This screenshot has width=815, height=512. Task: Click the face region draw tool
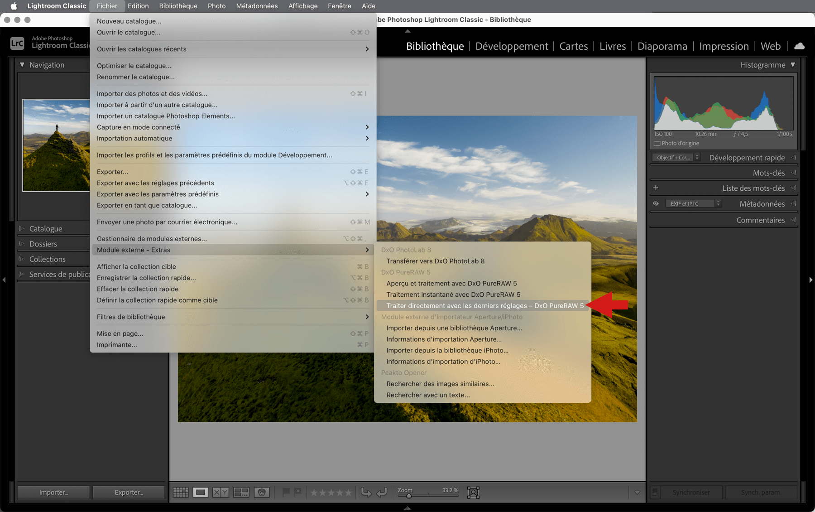[473, 493]
